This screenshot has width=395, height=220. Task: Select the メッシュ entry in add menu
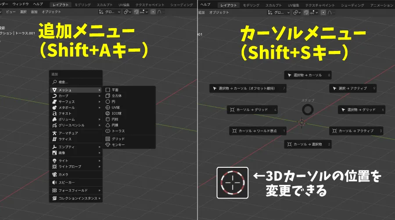(x=76, y=90)
